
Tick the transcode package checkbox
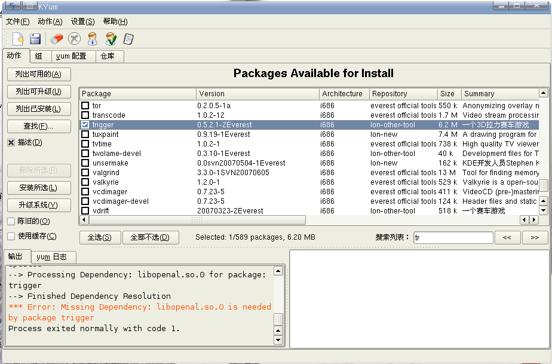[85, 115]
